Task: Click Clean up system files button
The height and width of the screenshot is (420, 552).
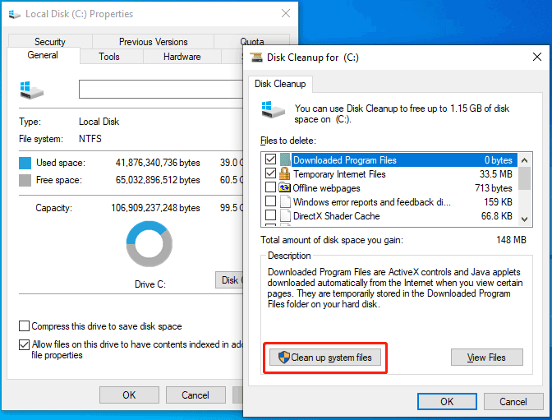Action: 325,358
